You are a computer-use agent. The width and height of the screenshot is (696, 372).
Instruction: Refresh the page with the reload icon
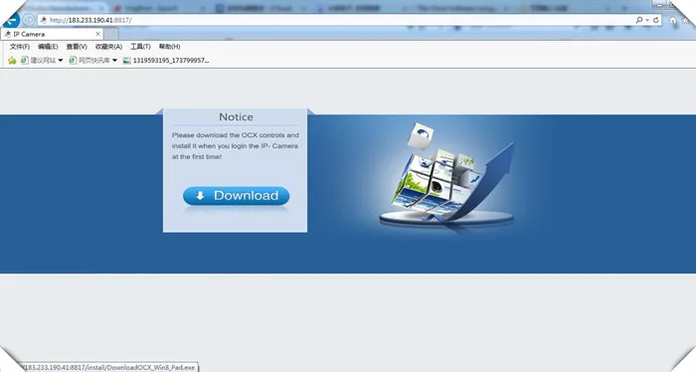click(x=655, y=20)
